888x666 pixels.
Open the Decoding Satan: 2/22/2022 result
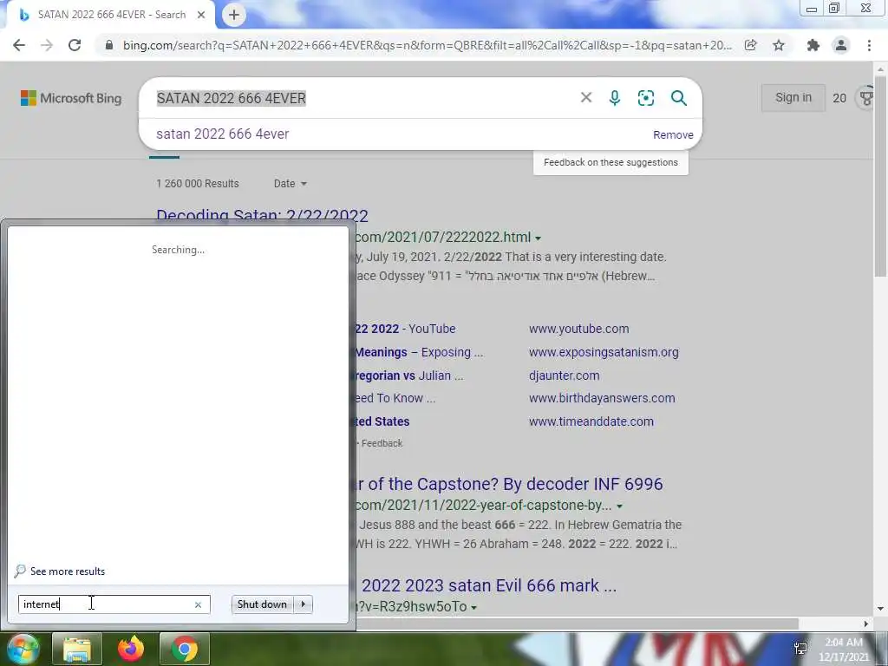(x=262, y=216)
